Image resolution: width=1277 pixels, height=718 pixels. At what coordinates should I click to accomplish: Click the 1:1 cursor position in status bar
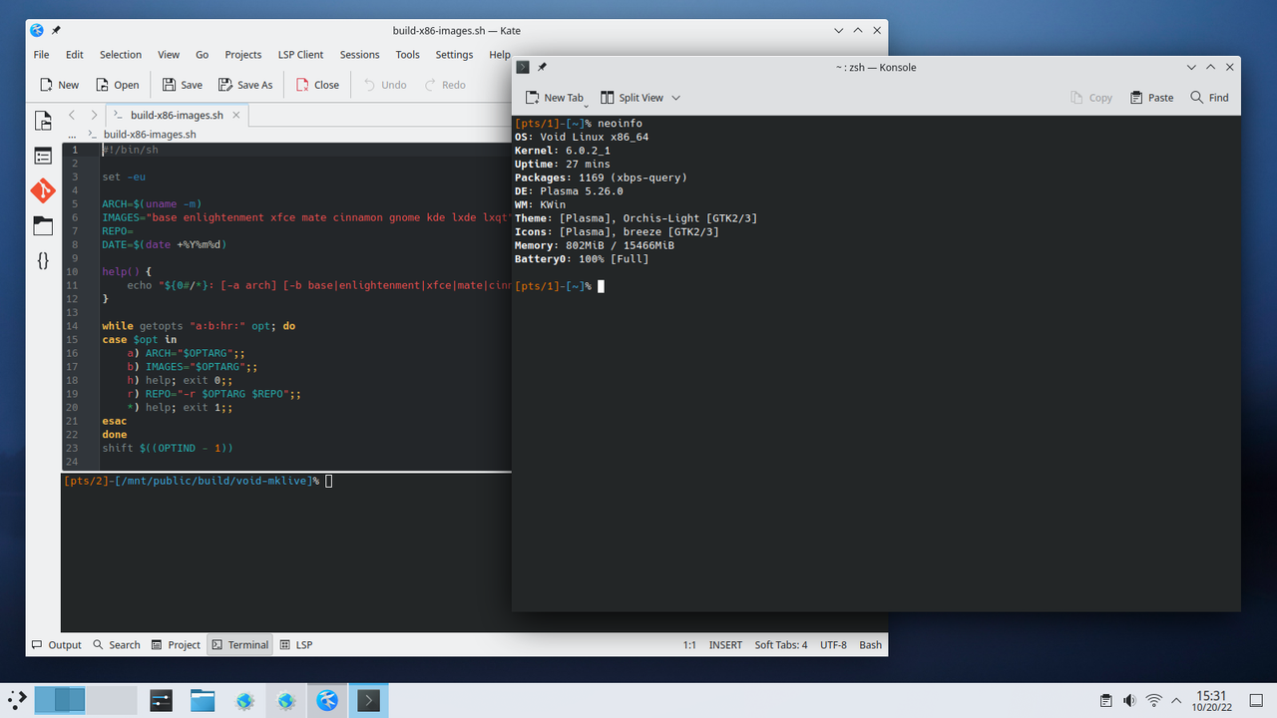[x=689, y=645]
